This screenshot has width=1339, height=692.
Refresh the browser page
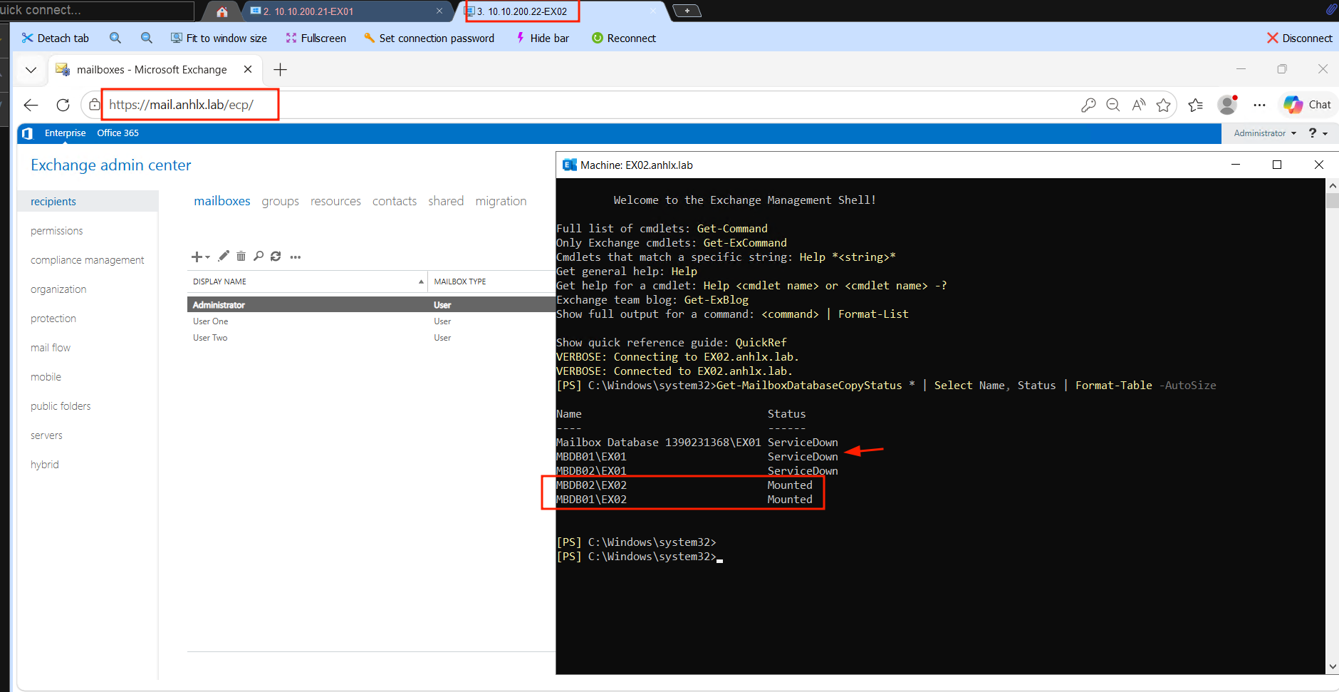click(63, 105)
